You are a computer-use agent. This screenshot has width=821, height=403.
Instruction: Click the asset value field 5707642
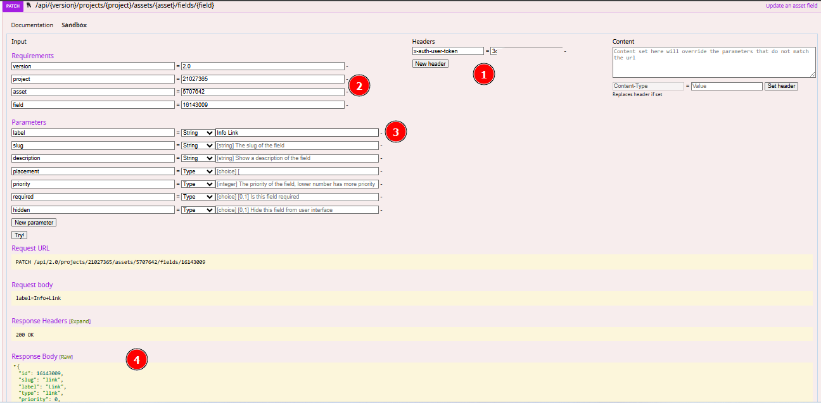(x=263, y=92)
